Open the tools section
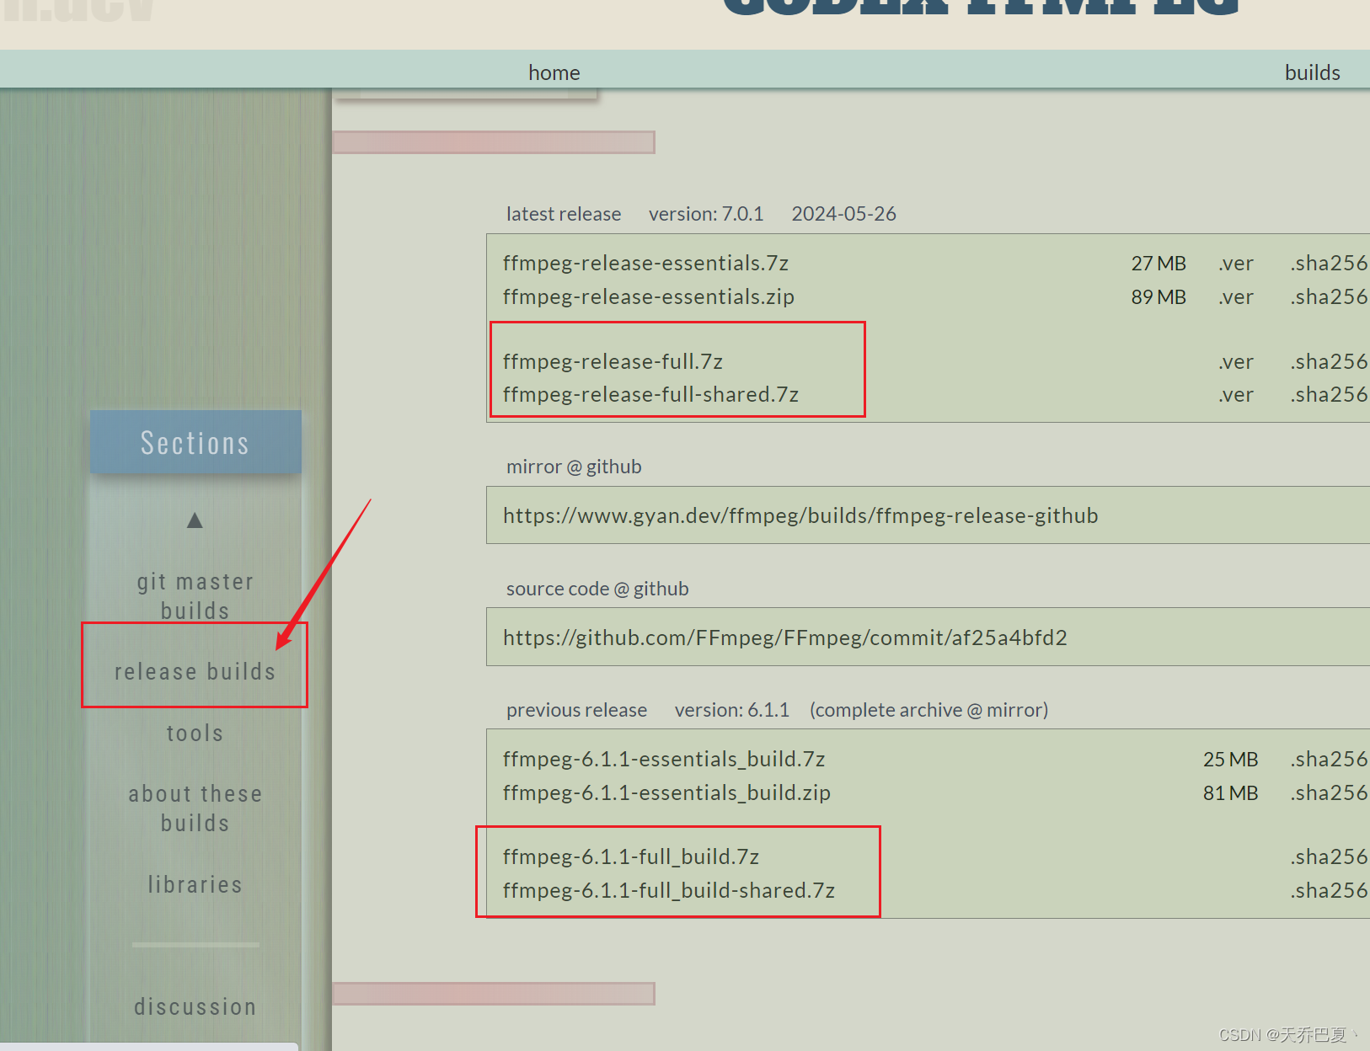The width and height of the screenshot is (1370, 1051). [x=195, y=734]
